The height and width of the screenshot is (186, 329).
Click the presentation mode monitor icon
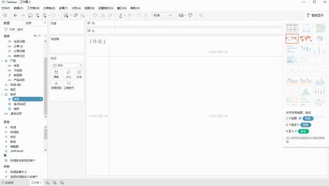point(190,15)
